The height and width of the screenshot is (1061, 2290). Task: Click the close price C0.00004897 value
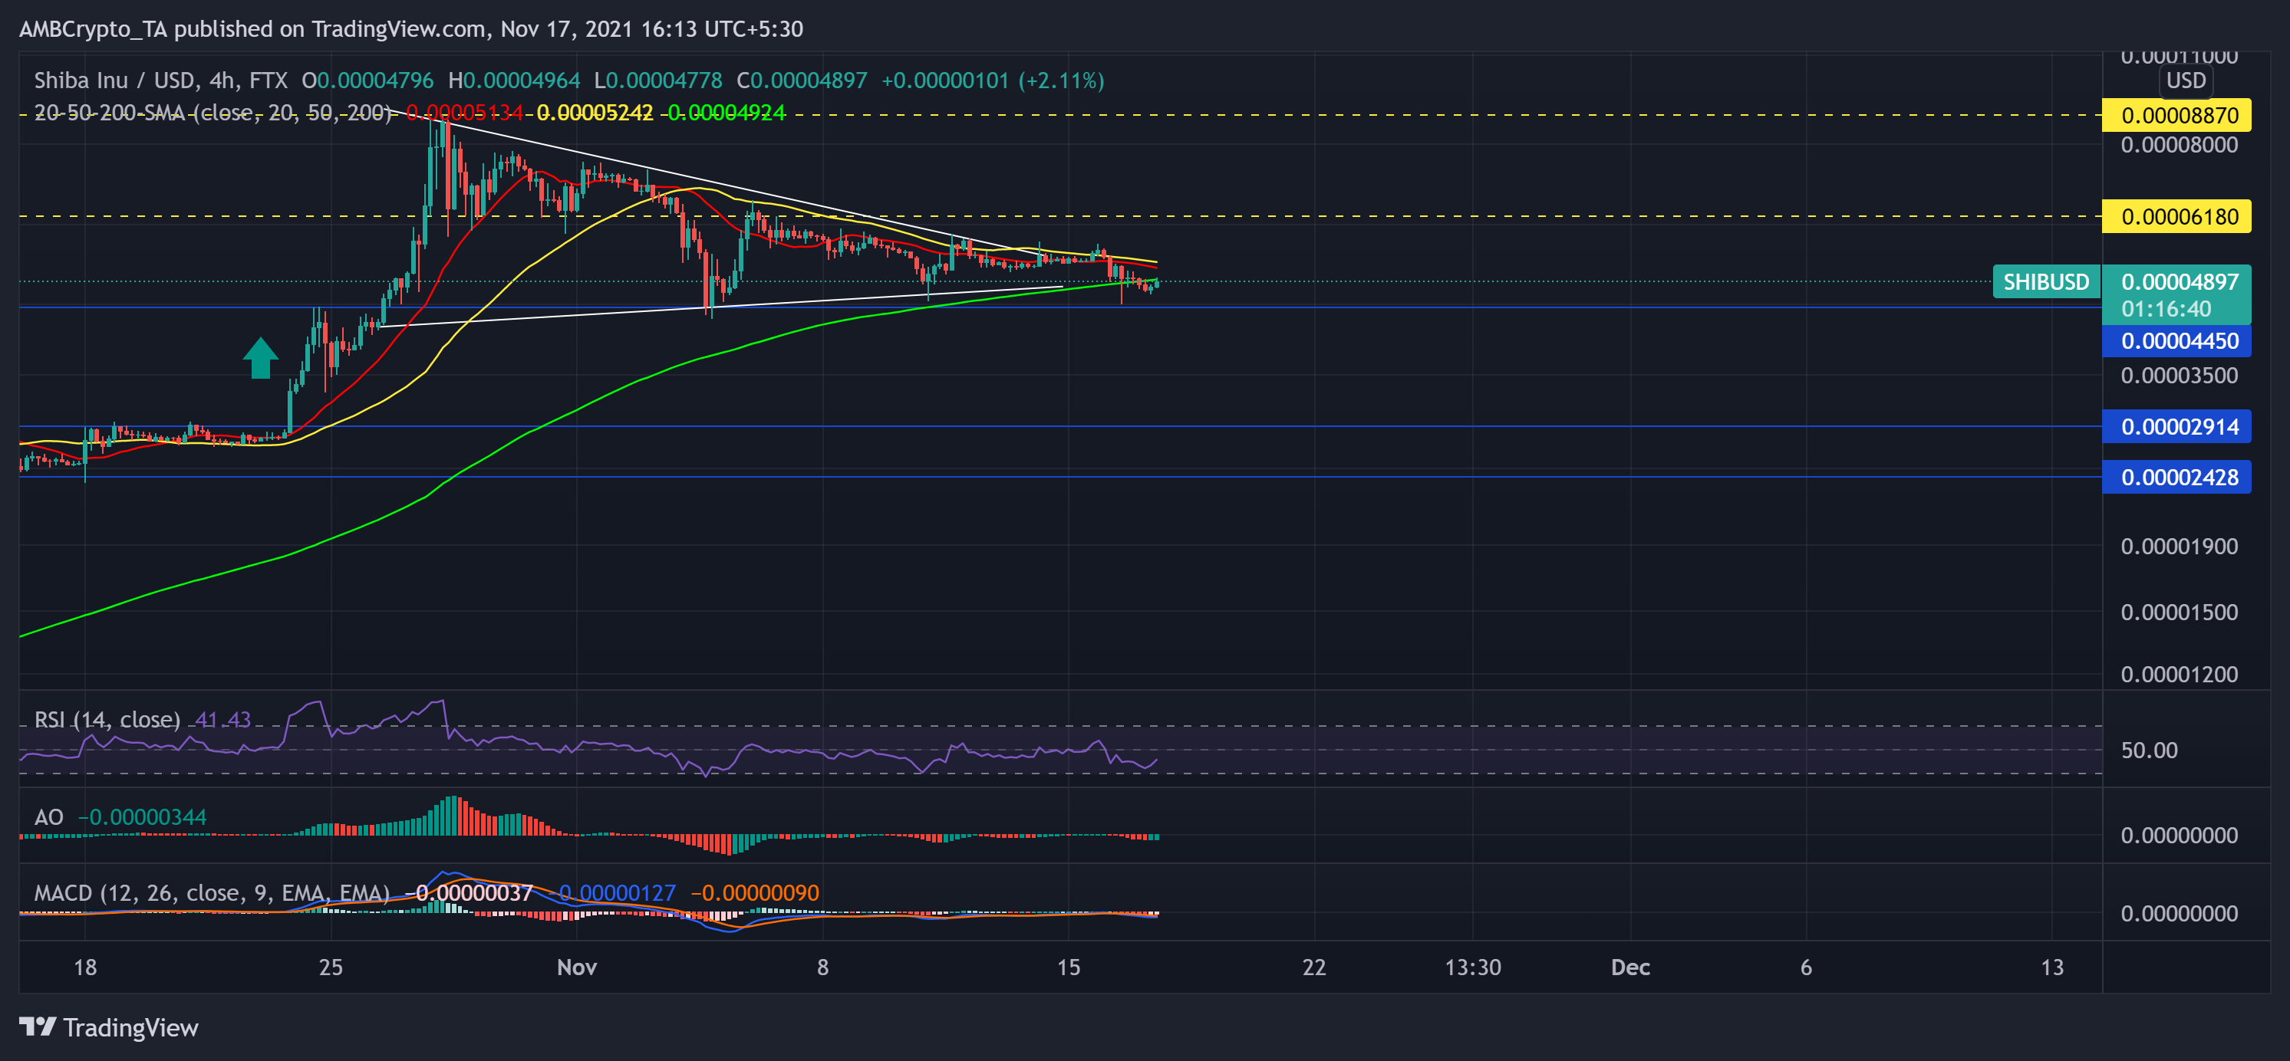coord(802,80)
